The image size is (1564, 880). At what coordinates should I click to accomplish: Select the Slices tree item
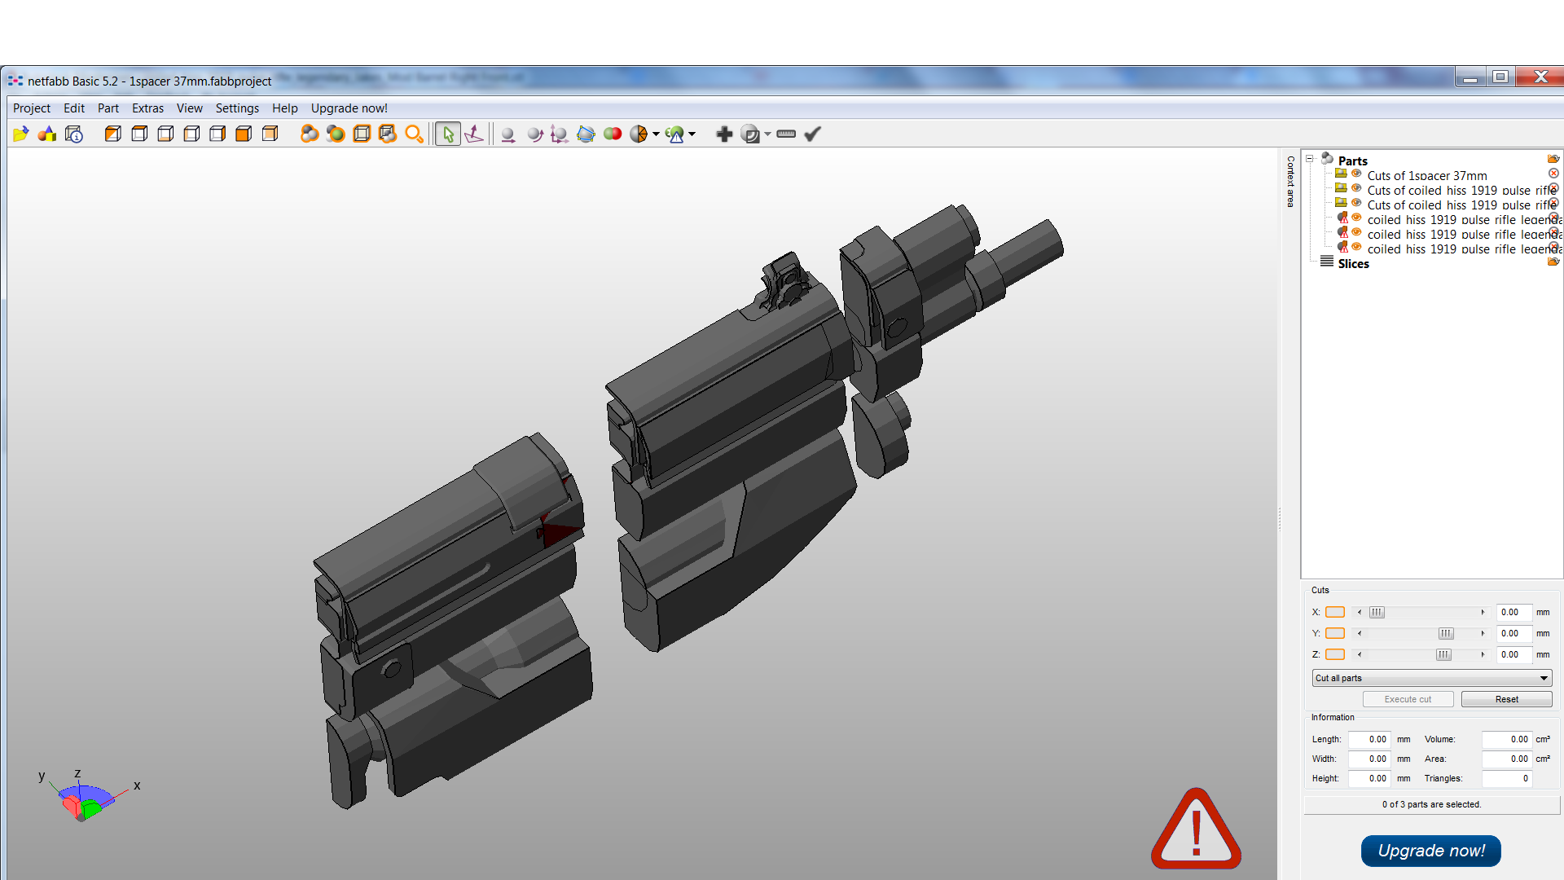(1353, 263)
